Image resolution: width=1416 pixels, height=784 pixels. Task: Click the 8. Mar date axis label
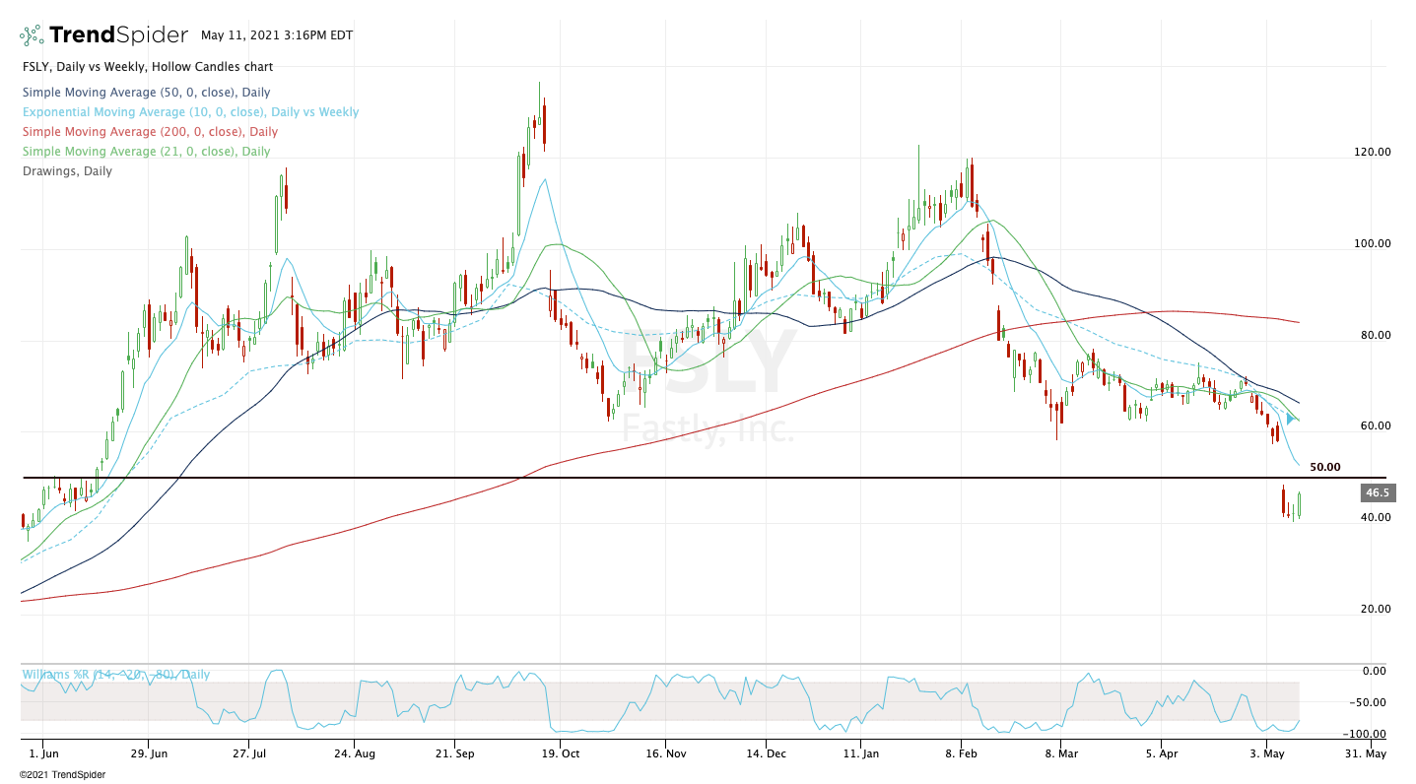point(1061,753)
